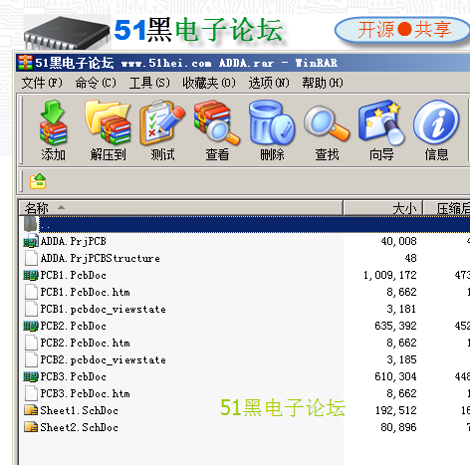Screen dimensions: 470x465
Task: Click the ADDA.PrjPCB file icon
Action: tap(31, 241)
